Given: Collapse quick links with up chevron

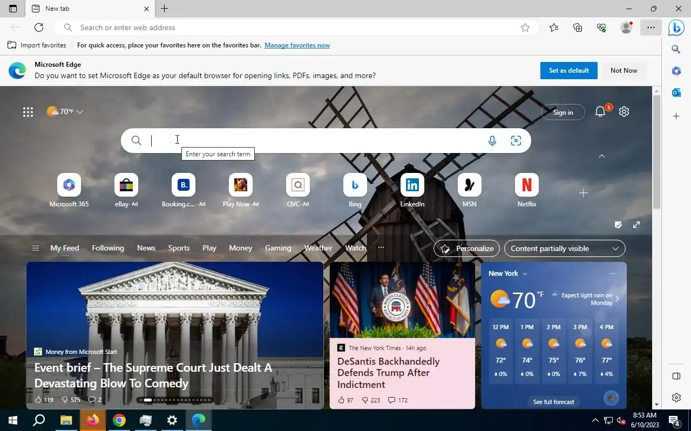Looking at the screenshot, I should tap(602, 156).
